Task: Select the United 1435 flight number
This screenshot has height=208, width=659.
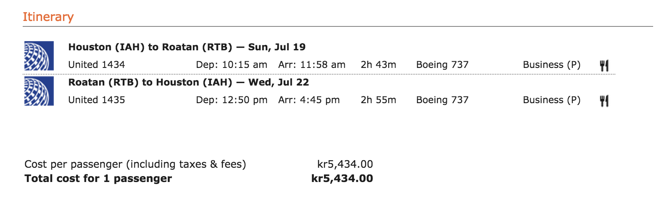Action: click(x=97, y=100)
